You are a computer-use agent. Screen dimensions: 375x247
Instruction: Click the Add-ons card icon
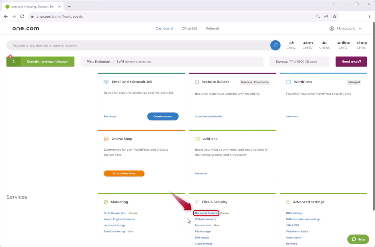[197, 139]
